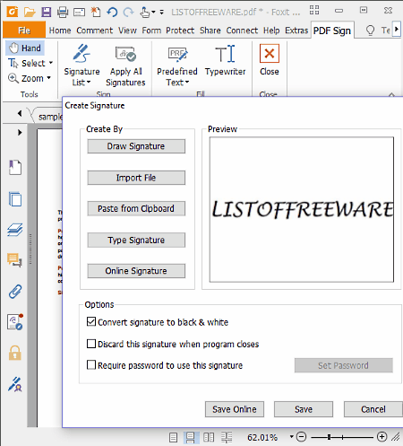This screenshot has width=403, height=446.
Task: Select the Typewriter tool
Action: point(225,60)
